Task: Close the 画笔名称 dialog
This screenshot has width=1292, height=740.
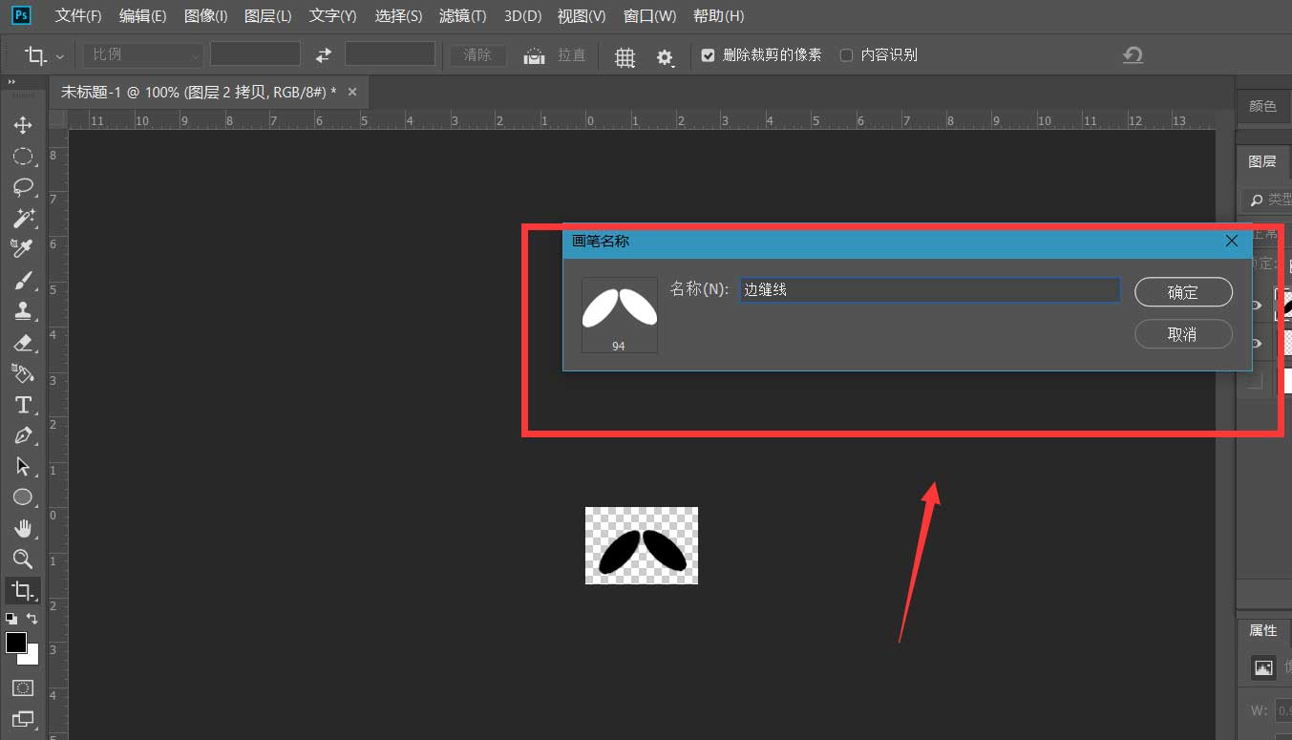Action: coord(1232,242)
